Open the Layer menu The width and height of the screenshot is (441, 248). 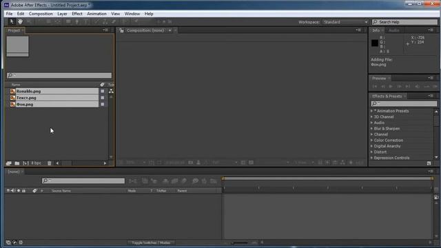coord(62,14)
